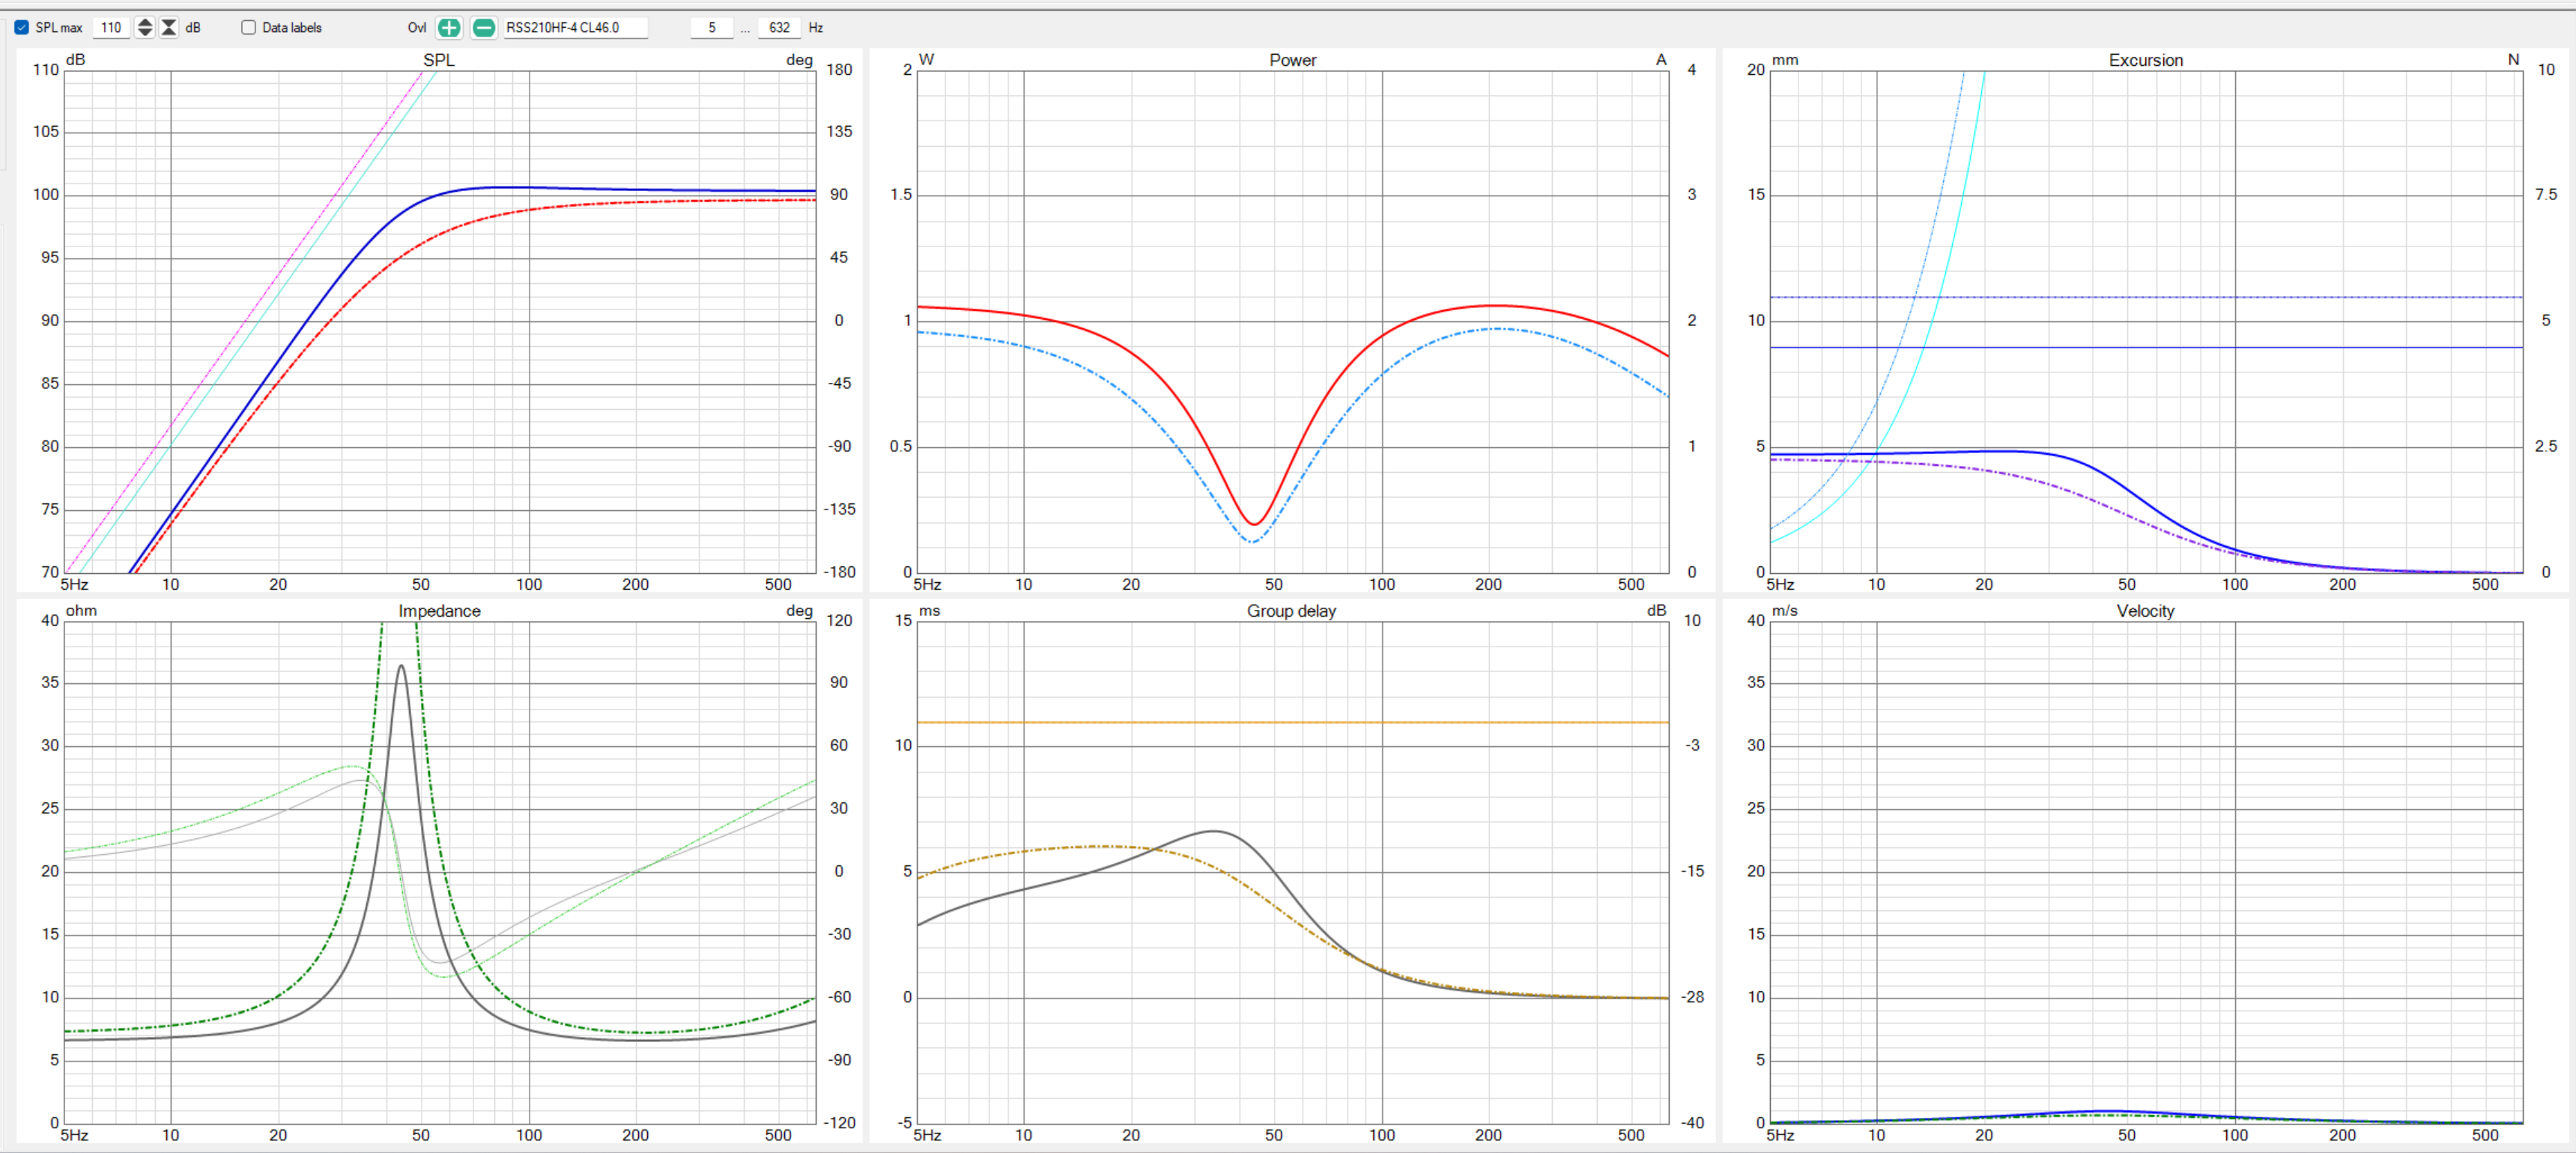The image size is (2576, 1153).
Task: Uncheck the SPL max checkbox
Action: (21, 27)
